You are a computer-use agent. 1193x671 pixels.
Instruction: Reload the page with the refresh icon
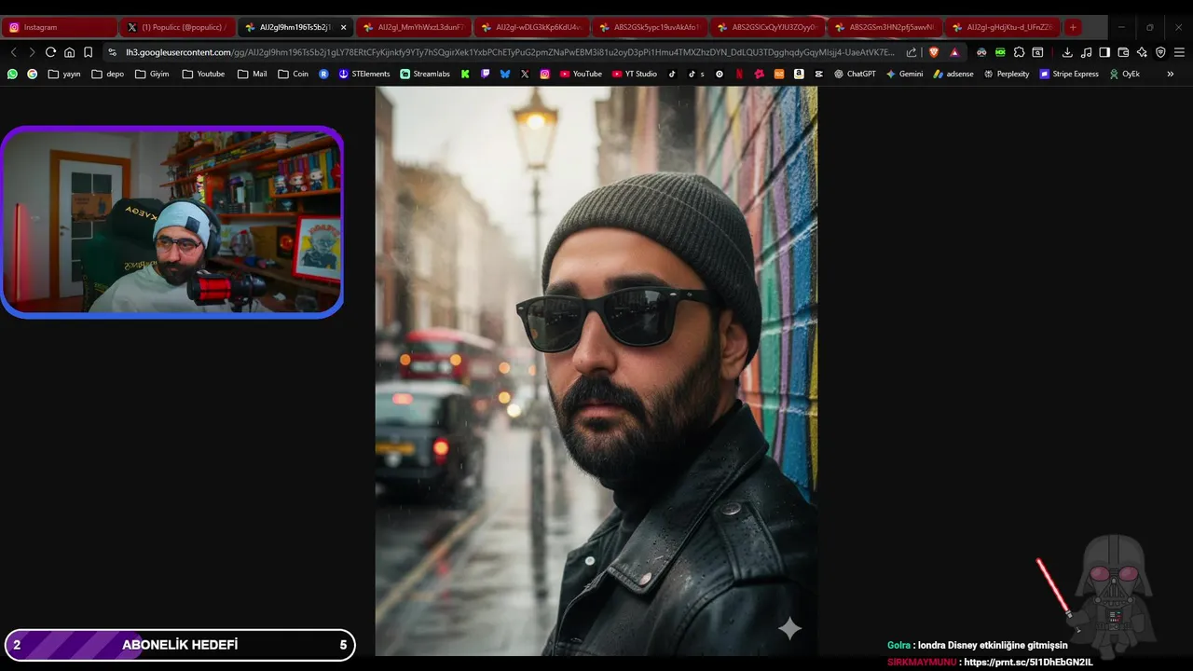50,52
